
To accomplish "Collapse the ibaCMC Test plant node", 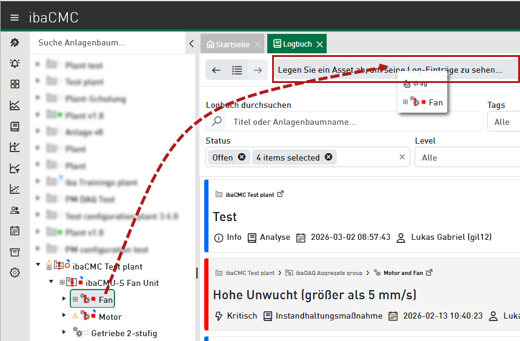I will [38, 265].
